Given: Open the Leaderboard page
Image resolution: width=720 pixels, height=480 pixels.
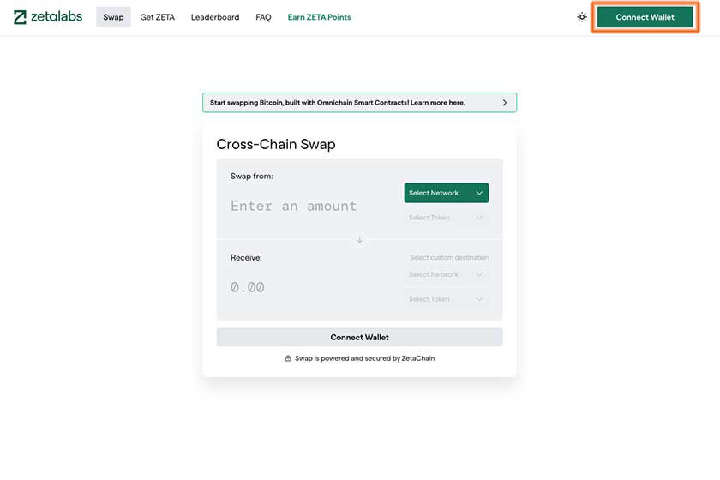Looking at the screenshot, I should (215, 17).
